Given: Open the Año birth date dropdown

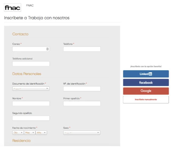Looking at the screenshot, I should [x=41, y=133].
